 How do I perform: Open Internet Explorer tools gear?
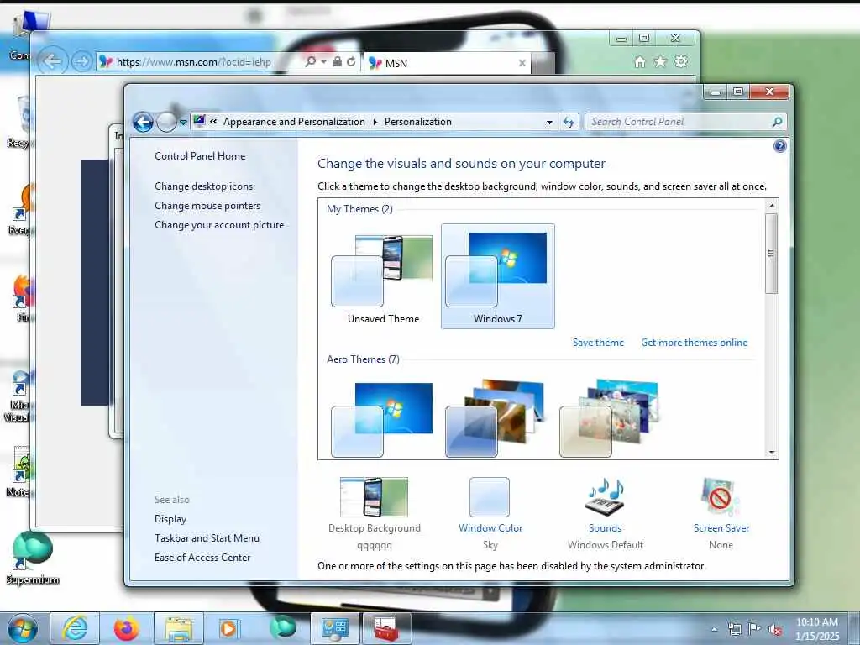coord(681,61)
